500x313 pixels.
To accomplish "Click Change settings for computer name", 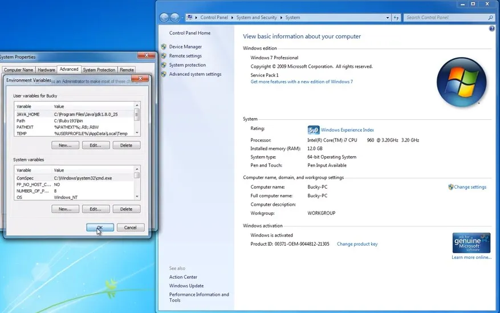I will pyautogui.click(x=470, y=187).
